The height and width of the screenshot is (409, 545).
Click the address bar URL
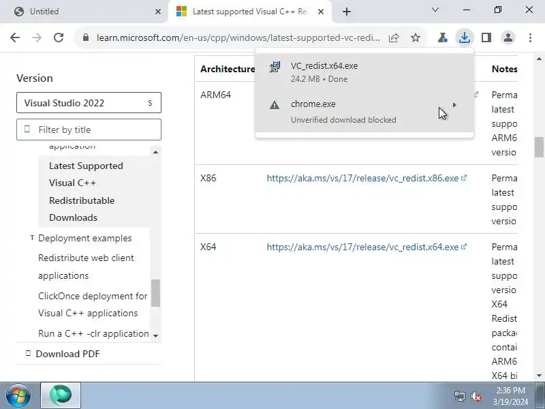(x=238, y=37)
